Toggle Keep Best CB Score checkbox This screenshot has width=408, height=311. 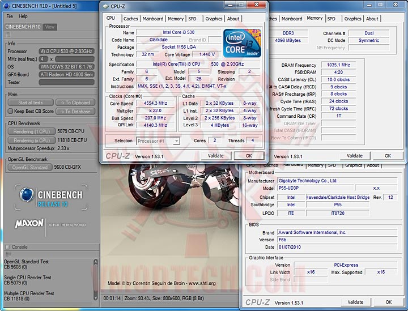click(10, 111)
